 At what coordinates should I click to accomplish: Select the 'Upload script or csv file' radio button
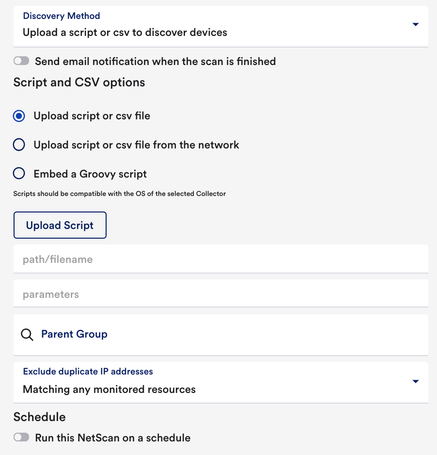pyautogui.click(x=19, y=116)
